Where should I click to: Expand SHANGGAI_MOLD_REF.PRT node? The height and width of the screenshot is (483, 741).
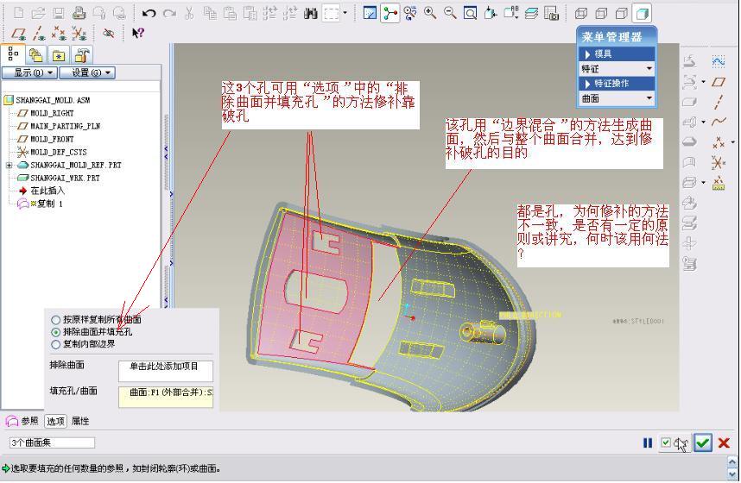point(9,166)
